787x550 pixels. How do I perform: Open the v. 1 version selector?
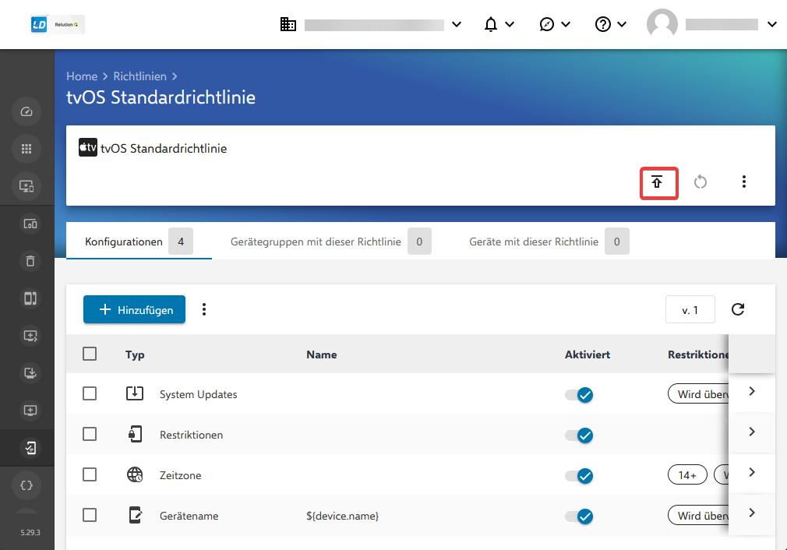[x=690, y=309]
